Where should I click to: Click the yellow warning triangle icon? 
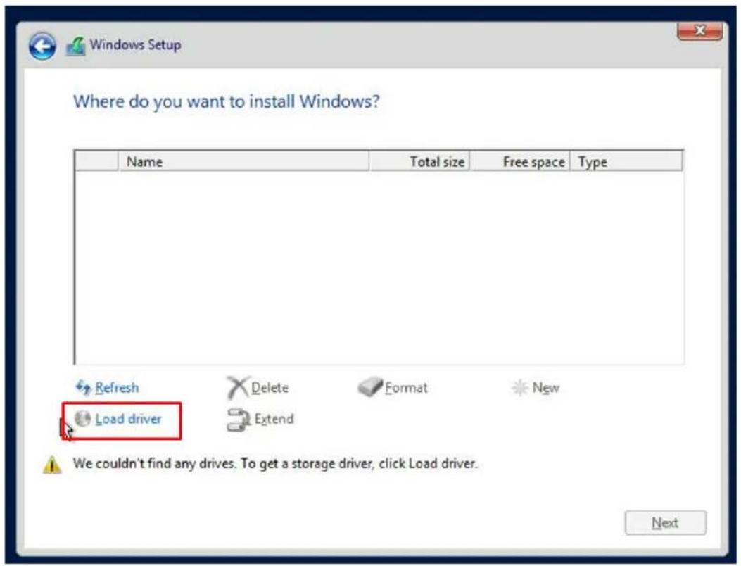pos(52,465)
